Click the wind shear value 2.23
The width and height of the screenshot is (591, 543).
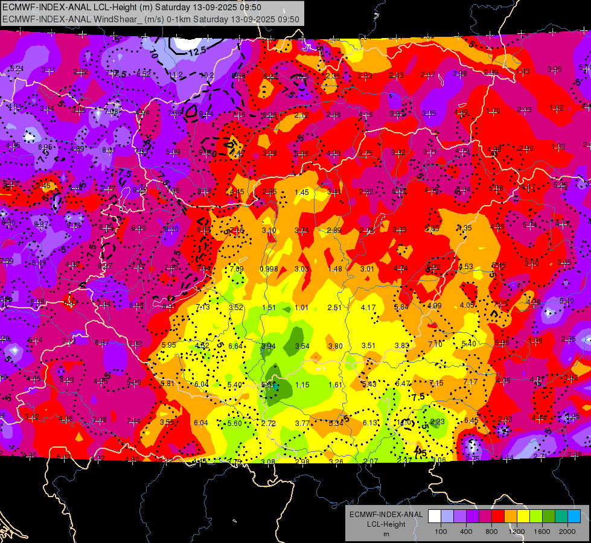(437, 421)
